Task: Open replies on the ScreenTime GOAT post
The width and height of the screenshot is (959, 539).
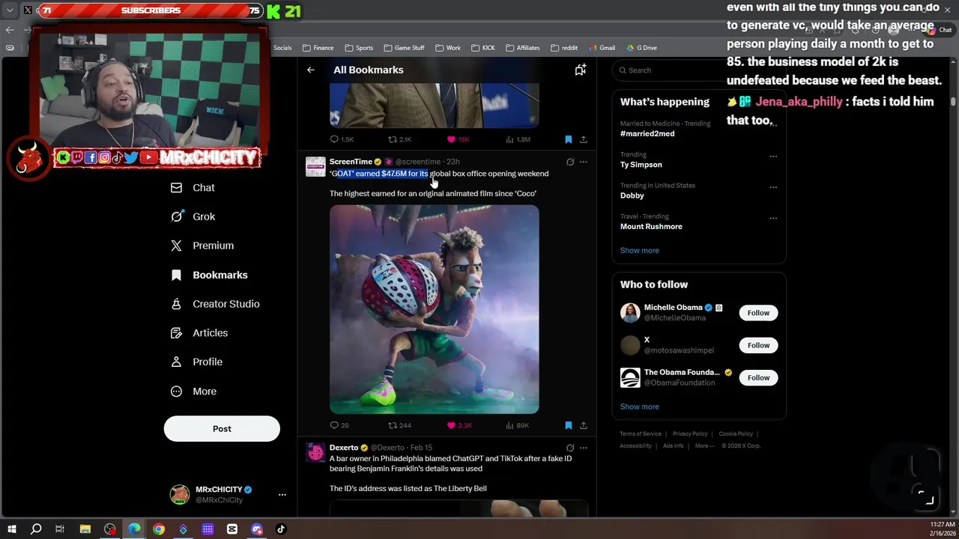Action: coord(339,425)
